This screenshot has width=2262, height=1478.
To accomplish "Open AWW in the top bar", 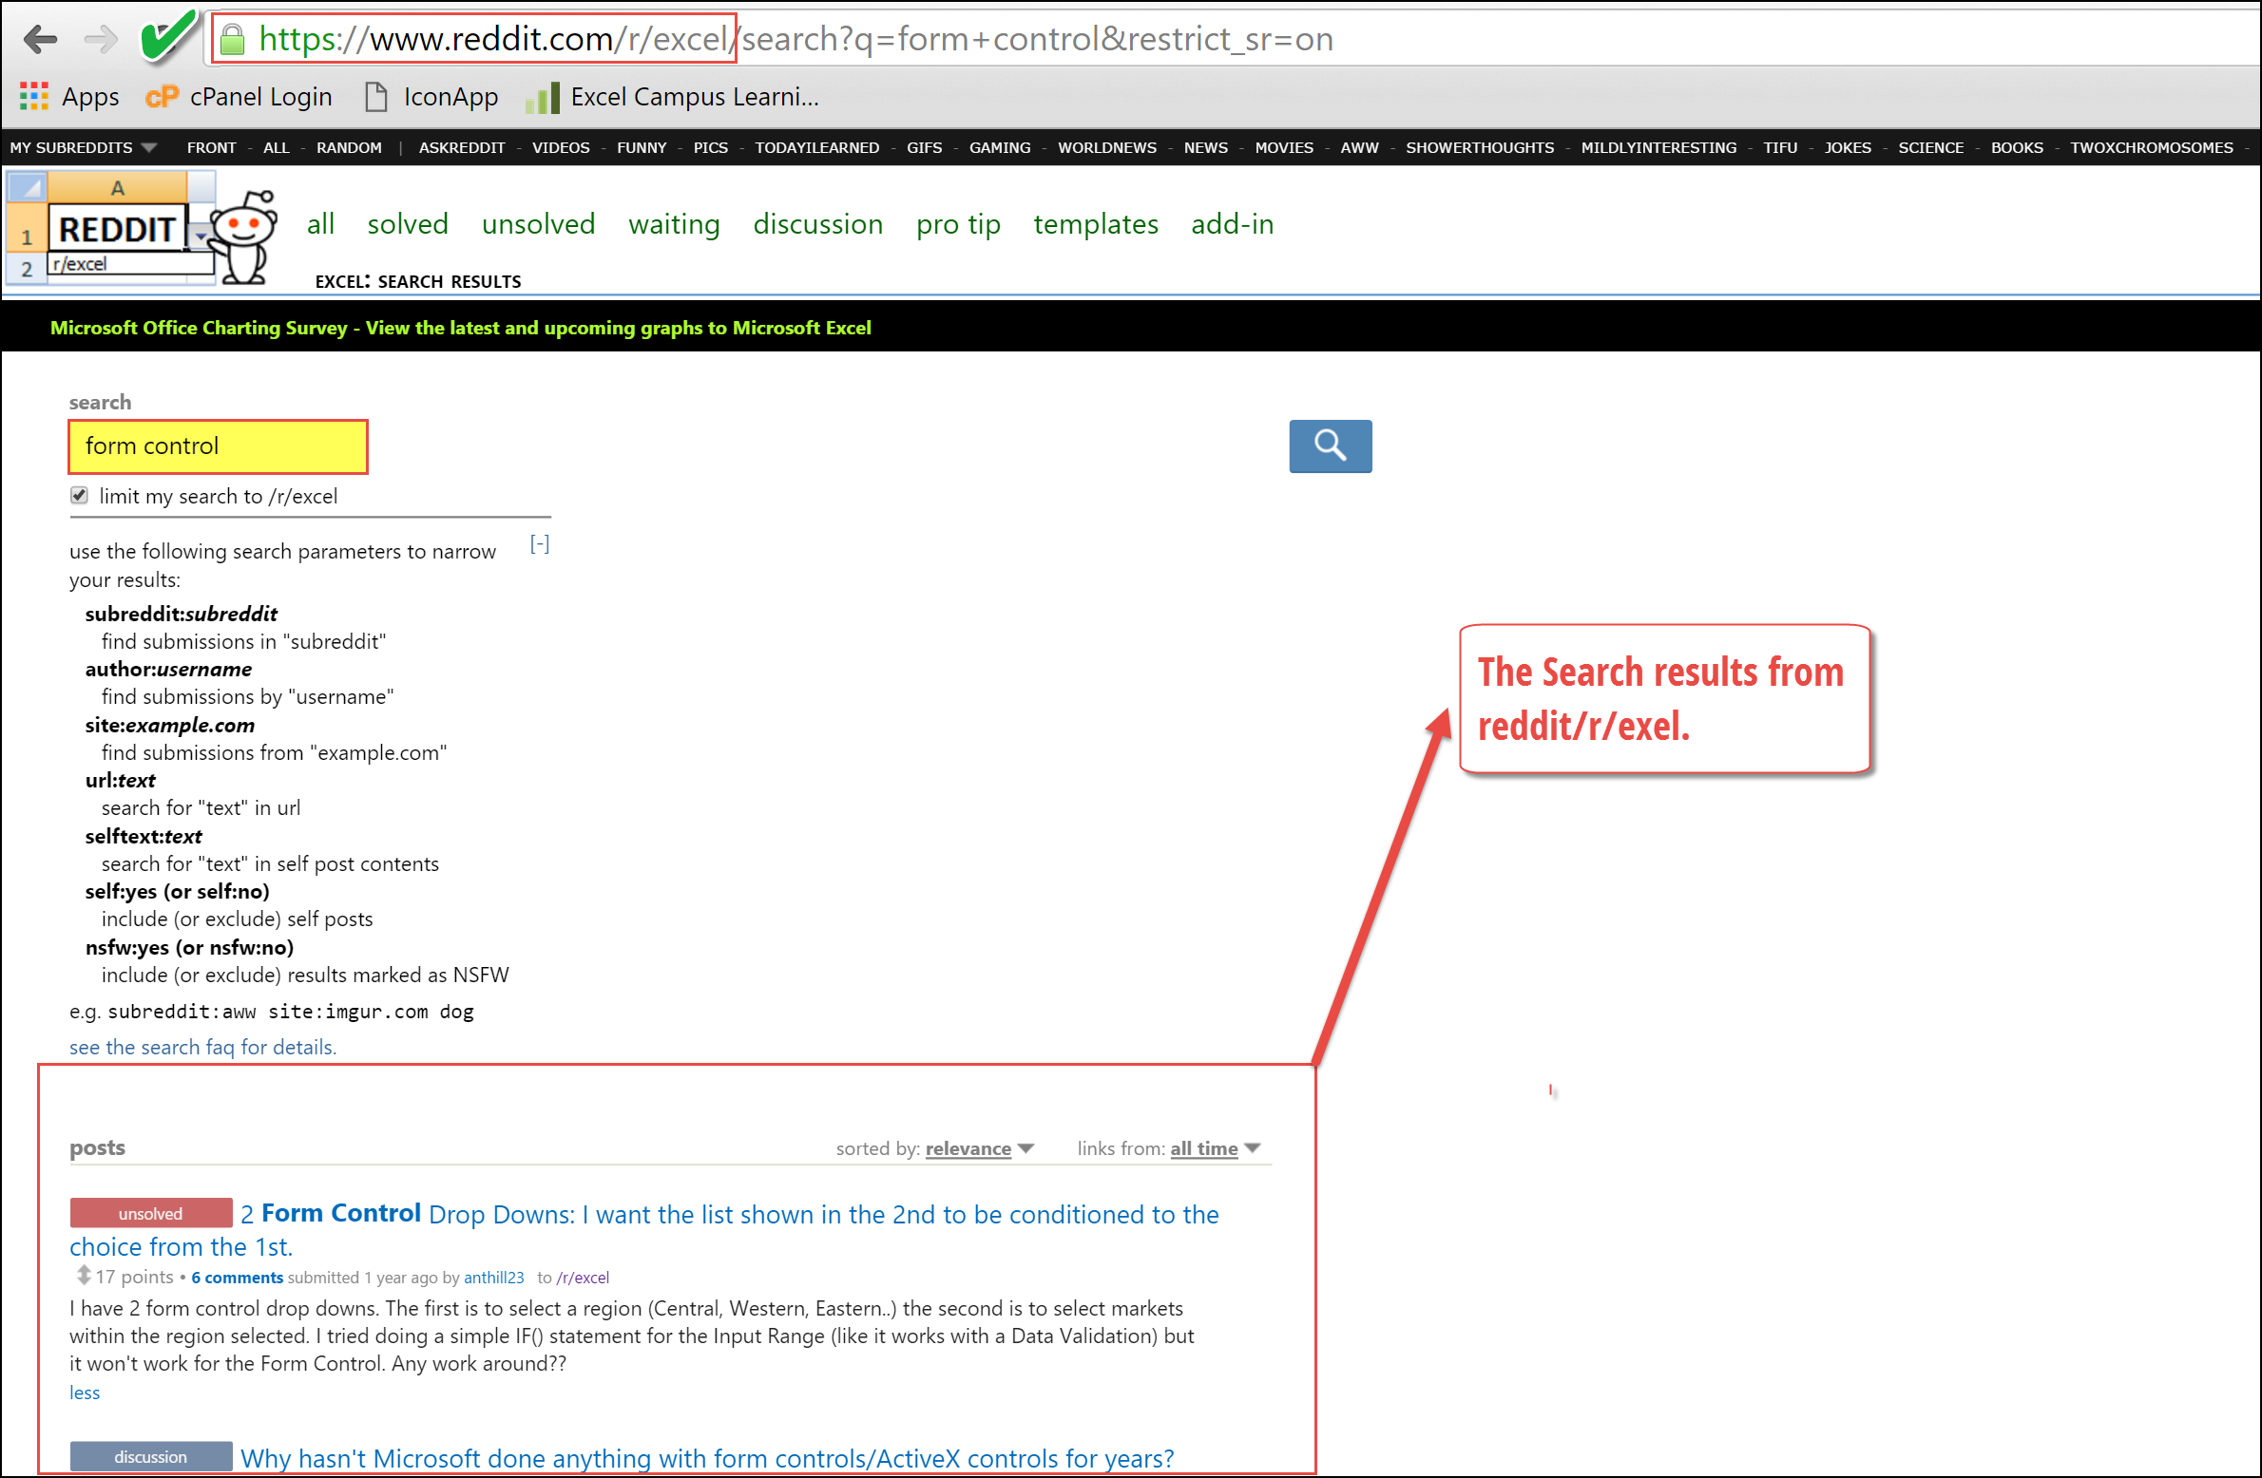I will point(1359,147).
